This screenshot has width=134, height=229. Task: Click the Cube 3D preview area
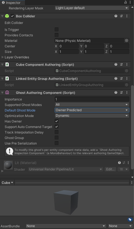(66, 201)
